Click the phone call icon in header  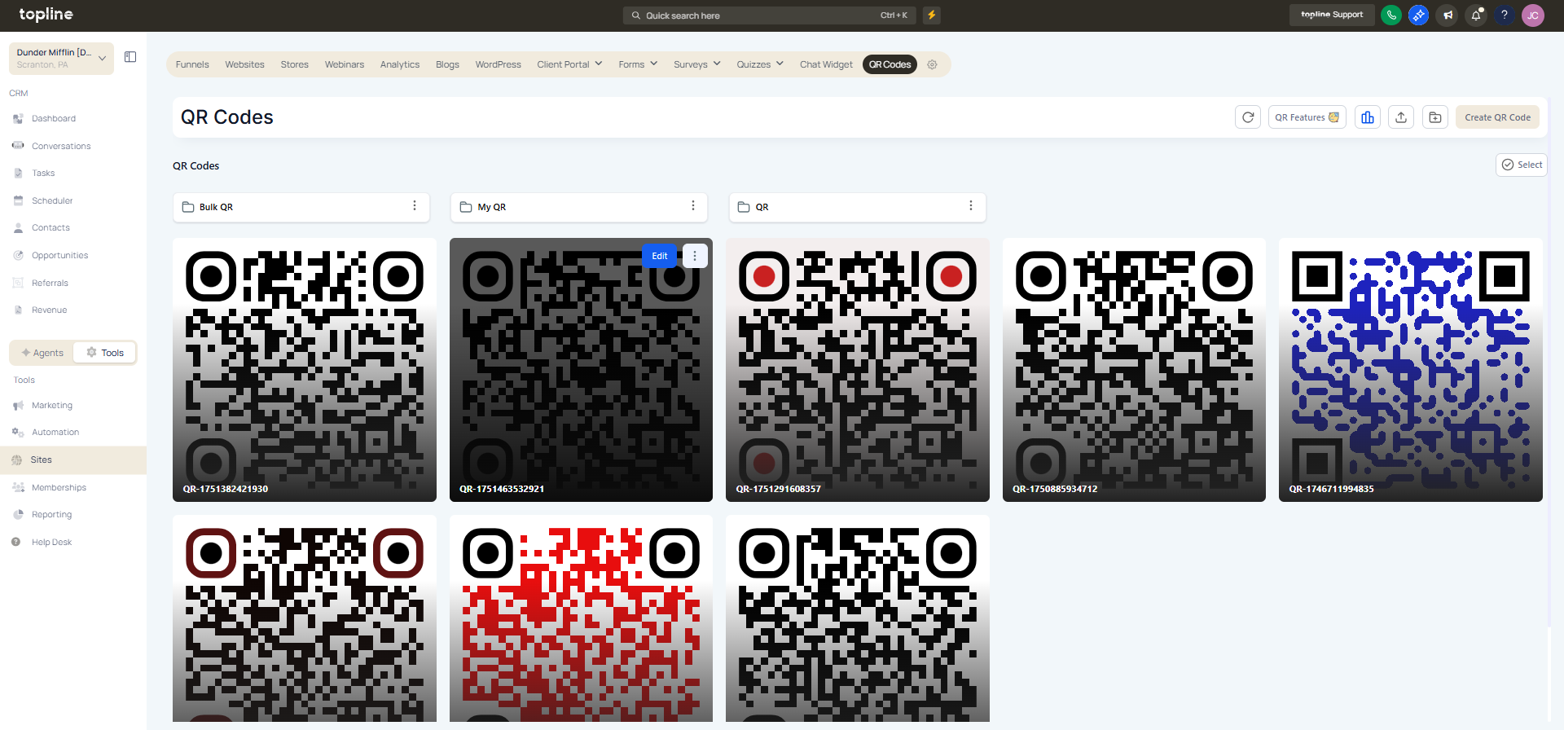[1391, 15]
